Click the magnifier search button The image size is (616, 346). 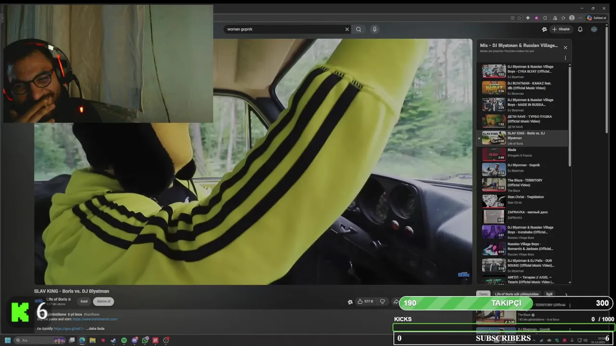tap(359, 29)
